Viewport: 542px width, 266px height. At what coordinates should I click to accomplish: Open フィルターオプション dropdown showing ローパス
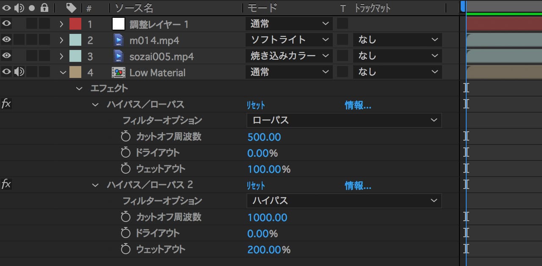pos(344,120)
